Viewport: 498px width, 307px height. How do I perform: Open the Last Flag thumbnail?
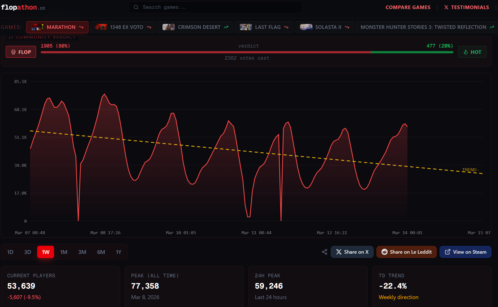coord(246,27)
